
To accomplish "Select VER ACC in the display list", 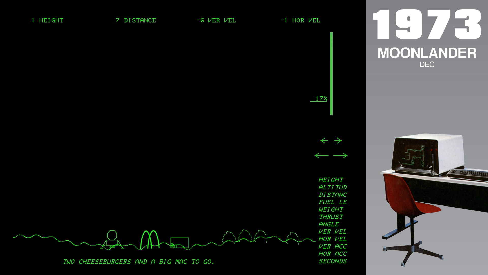I will [333, 246].
